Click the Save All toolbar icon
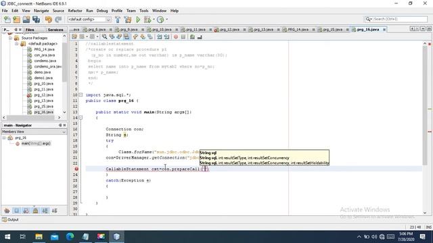This screenshot has height=243, width=433. click(x=36, y=20)
